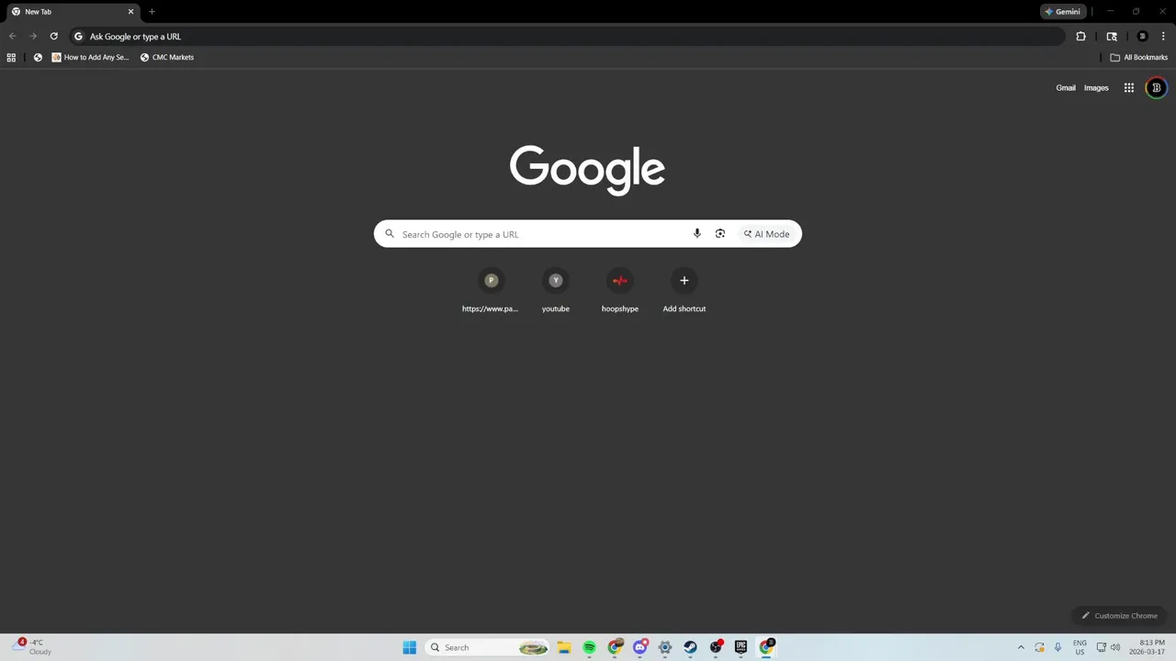This screenshot has width=1176, height=661.
Task: Open the media control icon in toolbar
Action: pyautogui.click(x=1112, y=37)
